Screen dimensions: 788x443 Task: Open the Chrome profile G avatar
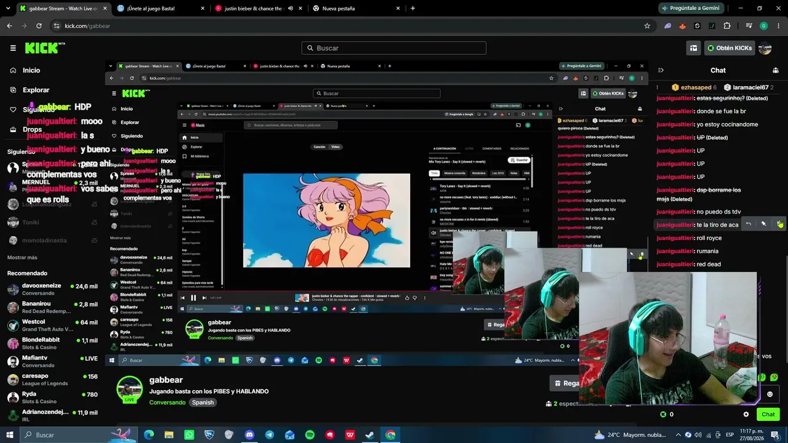click(x=763, y=26)
